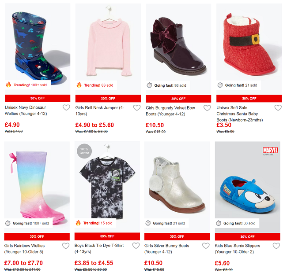This screenshot has height=276, width=287.
Task: Click the flame Trending icon on dinosaur wellies
Action: [8, 85]
